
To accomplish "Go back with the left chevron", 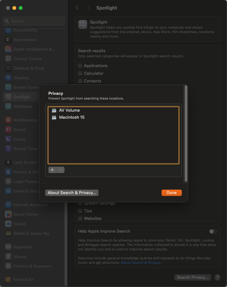I will [x=77, y=8].
